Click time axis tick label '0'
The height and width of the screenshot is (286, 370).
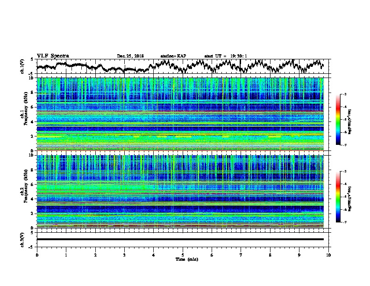(x=37, y=255)
